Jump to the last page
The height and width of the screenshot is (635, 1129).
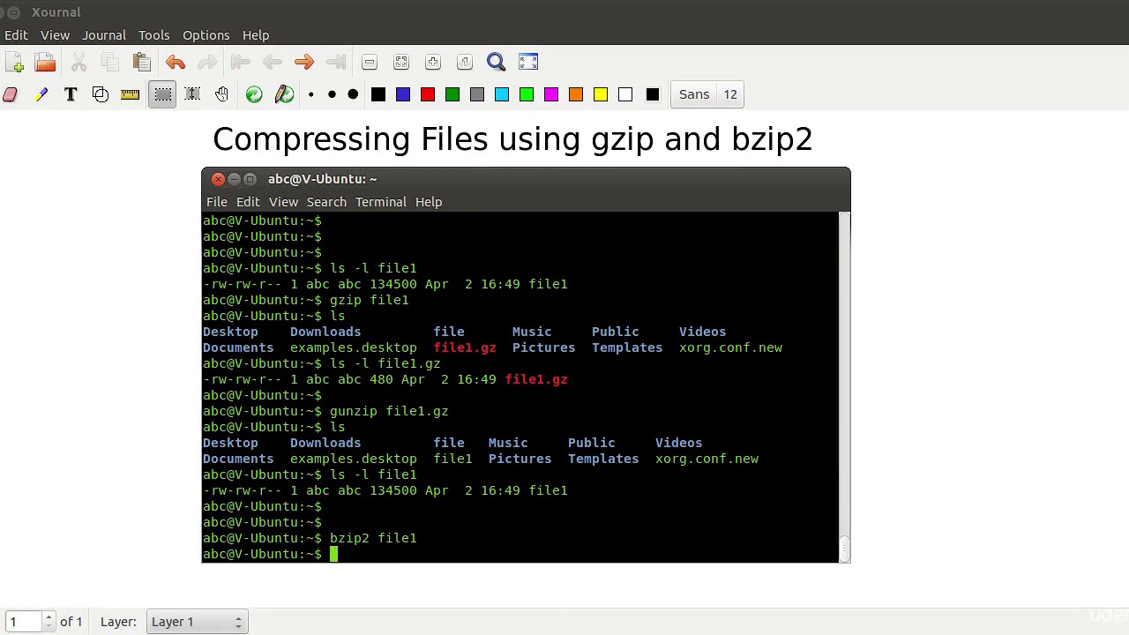pos(335,62)
